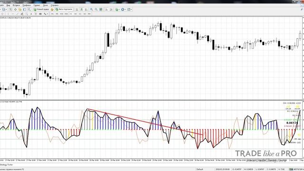Click the Strategy Tester label at bottom
Screen dimensions: 304x171
point(6,165)
